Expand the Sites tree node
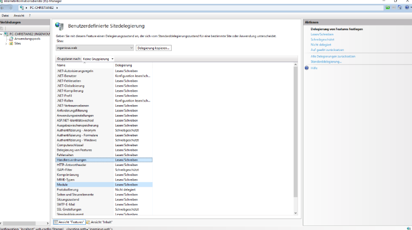This screenshot has width=412, height=230. point(6,44)
